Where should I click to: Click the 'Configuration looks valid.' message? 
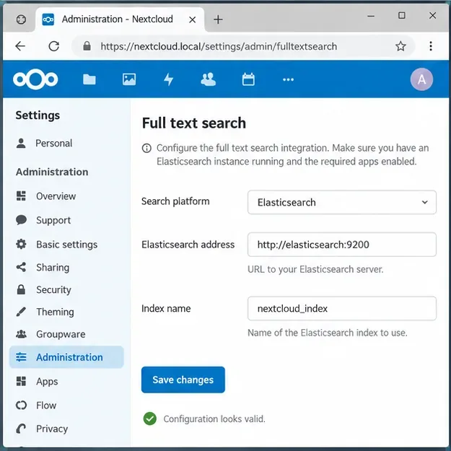[214, 419]
